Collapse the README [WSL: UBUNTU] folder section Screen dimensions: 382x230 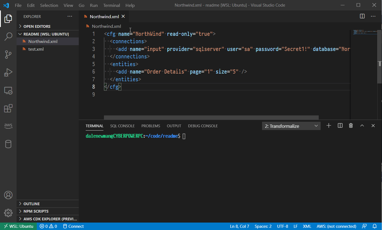48,34
